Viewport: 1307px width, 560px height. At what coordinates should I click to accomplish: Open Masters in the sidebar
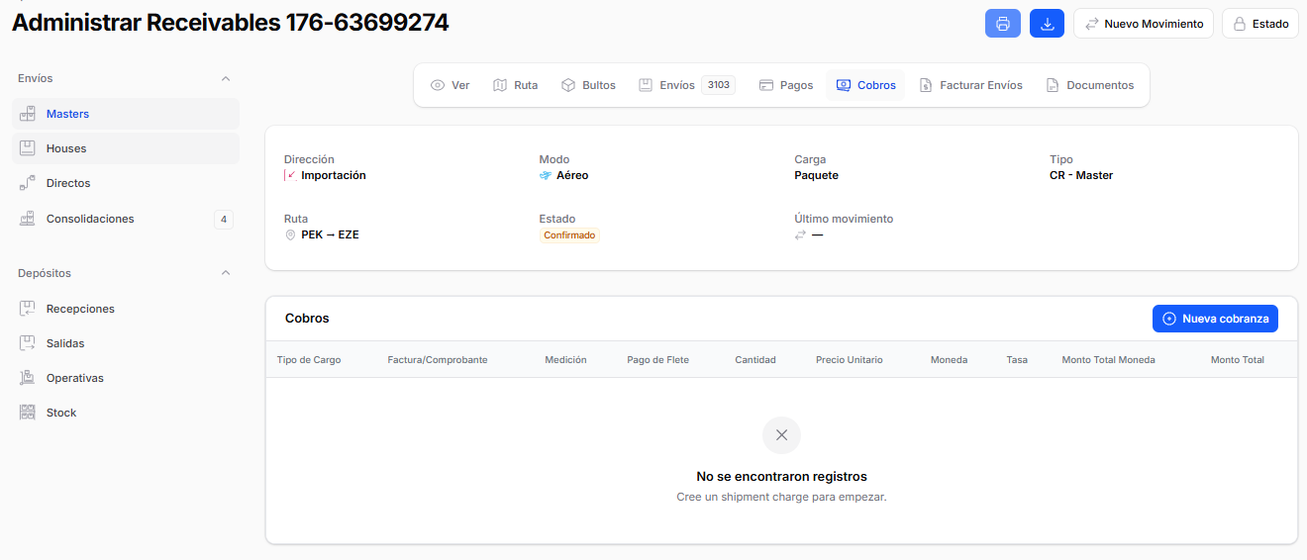[x=126, y=114]
